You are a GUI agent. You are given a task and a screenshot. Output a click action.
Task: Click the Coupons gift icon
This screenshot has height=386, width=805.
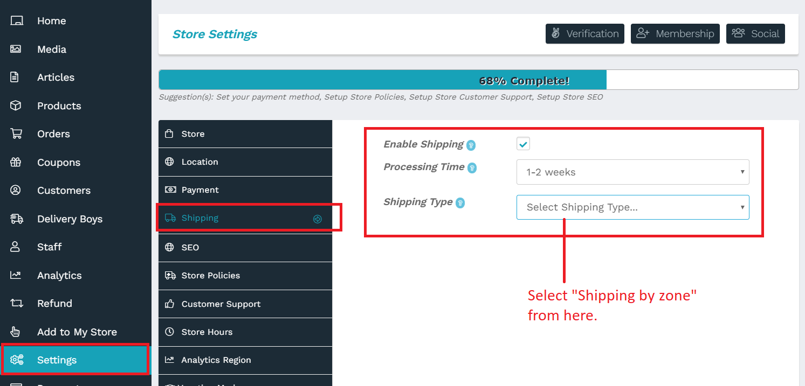click(x=16, y=162)
